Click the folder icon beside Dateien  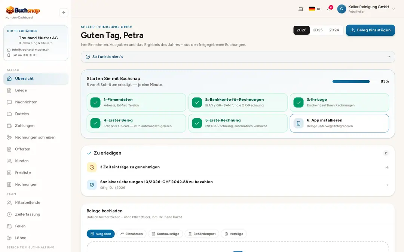(x=9, y=114)
